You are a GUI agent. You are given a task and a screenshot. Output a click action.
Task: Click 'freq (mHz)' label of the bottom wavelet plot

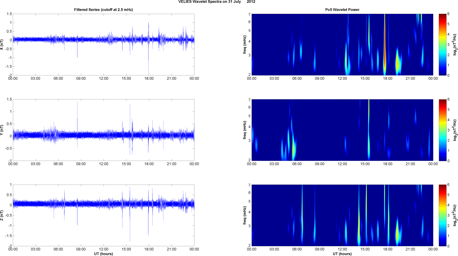[245, 215]
